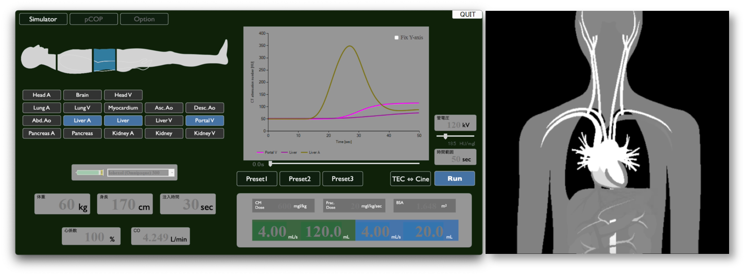Viewport: 744px width, 275px height.
Task: Click the time slider handle under the graph
Action: tap(270, 164)
